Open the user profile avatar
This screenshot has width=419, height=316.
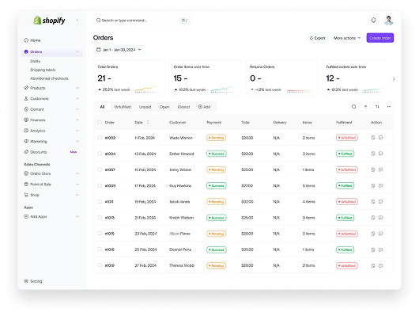[x=388, y=20]
